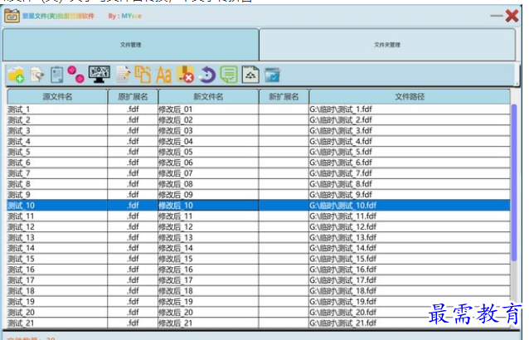Click path cell G:\临时\测试_1.fdf

410,109
